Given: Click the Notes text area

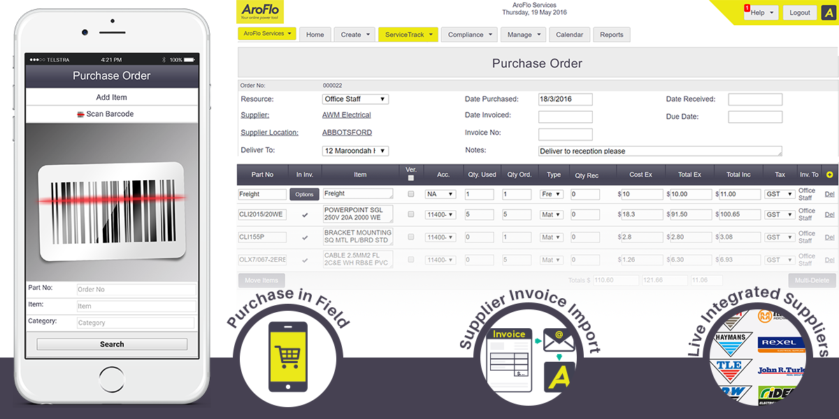Looking at the screenshot, I should tap(660, 151).
